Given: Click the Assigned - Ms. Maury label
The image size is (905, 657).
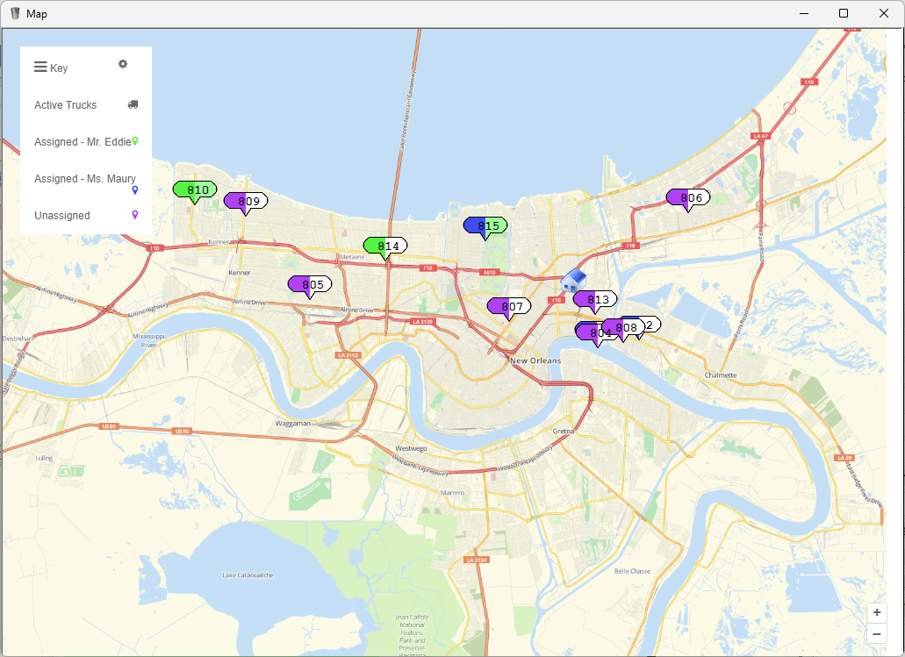Looking at the screenshot, I should coord(85,179).
